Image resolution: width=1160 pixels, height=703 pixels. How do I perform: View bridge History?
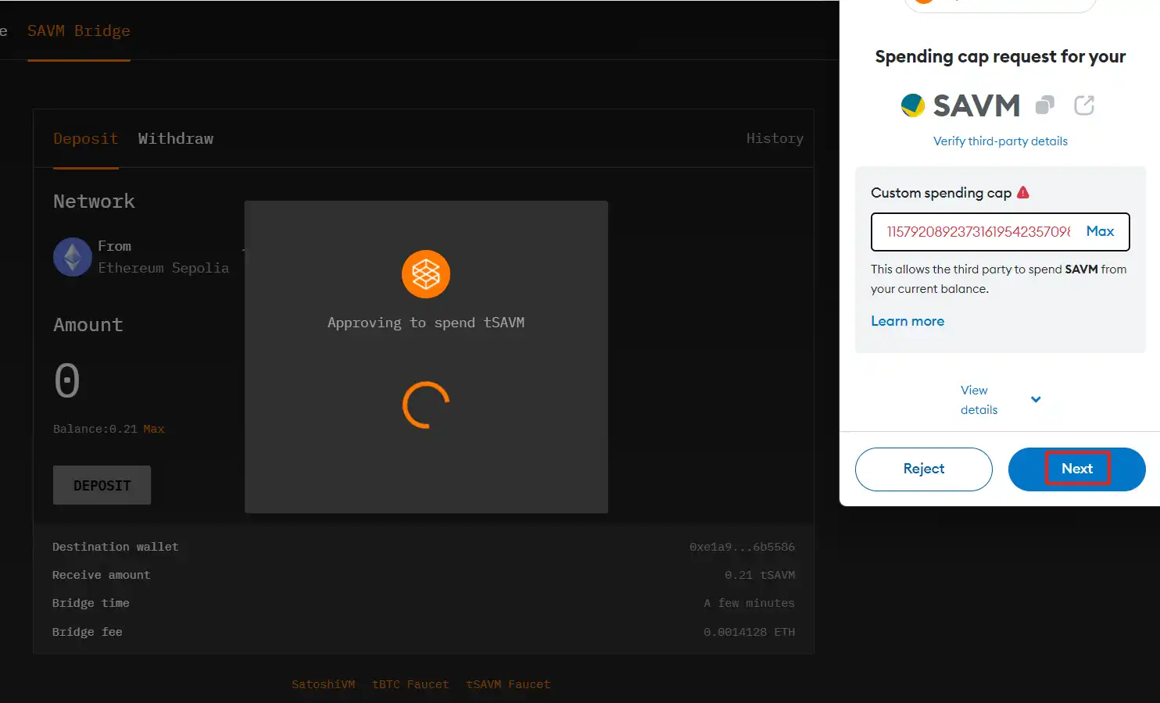(774, 138)
